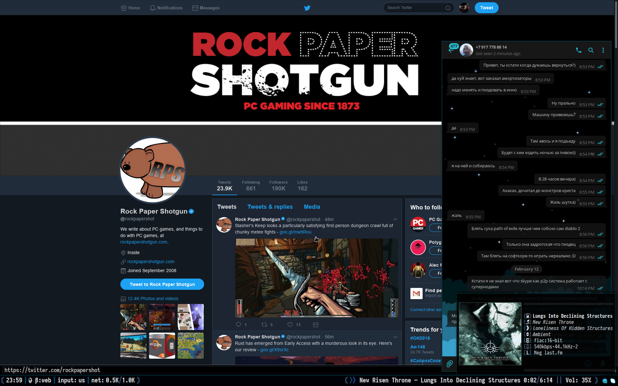Screen dimensions: 618x386
Task: Open Polygon avatar in Who to follow
Action: click(x=418, y=247)
